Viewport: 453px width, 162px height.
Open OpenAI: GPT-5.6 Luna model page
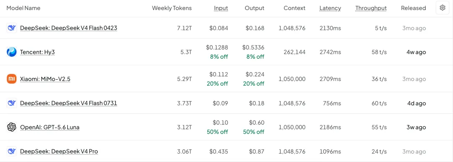pos(49,127)
